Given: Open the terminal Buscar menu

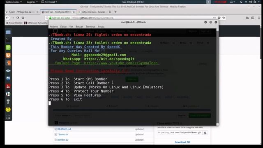Looking at the screenshot, I should (79, 27).
